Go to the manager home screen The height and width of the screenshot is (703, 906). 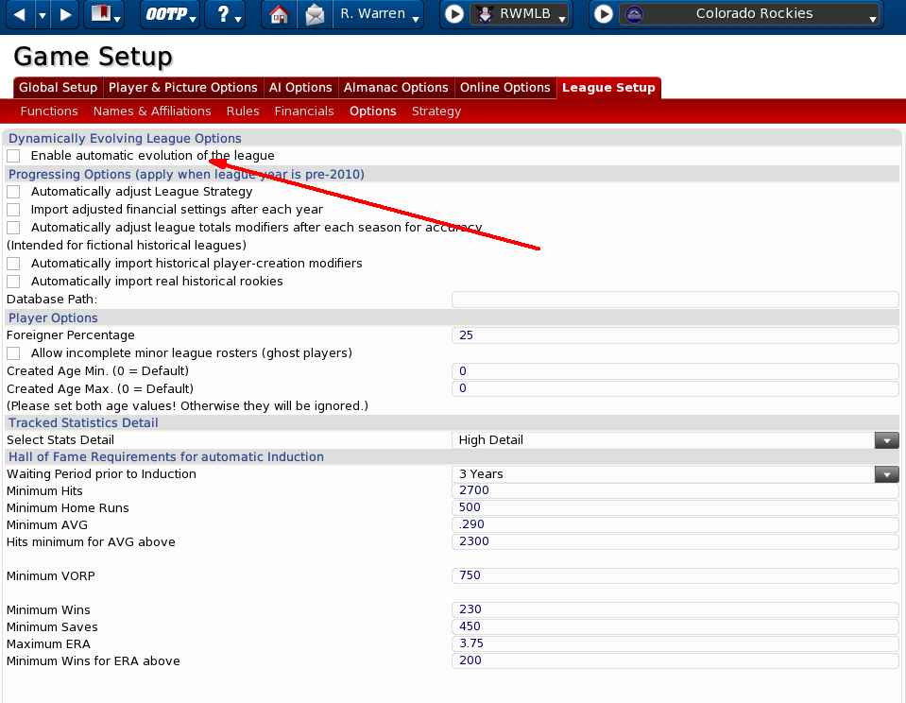(x=278, y=14)
